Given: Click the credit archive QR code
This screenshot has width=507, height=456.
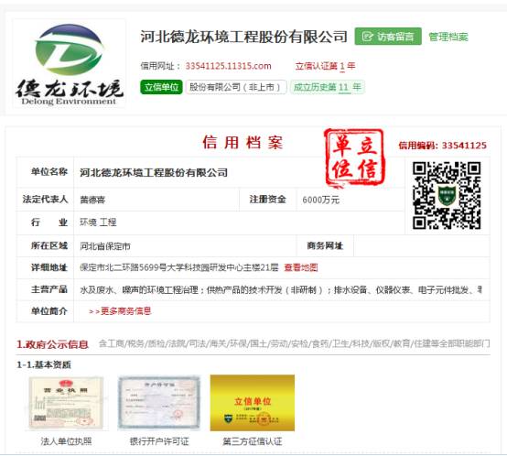Looking at the screenshot, I should click(447, 195).
